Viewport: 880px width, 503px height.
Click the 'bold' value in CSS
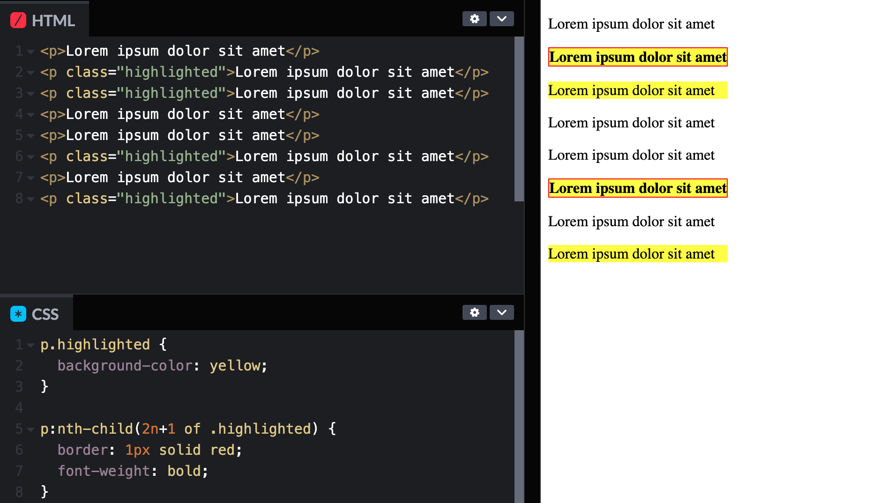[184, 471]
